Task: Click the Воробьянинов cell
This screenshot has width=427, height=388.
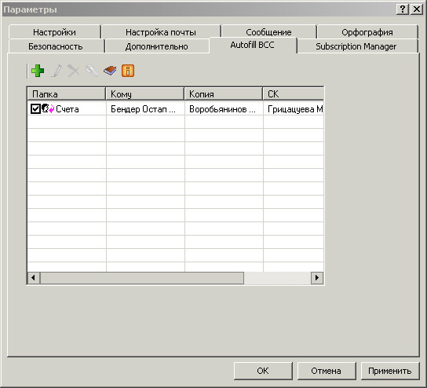Action: tap(224, 109)
